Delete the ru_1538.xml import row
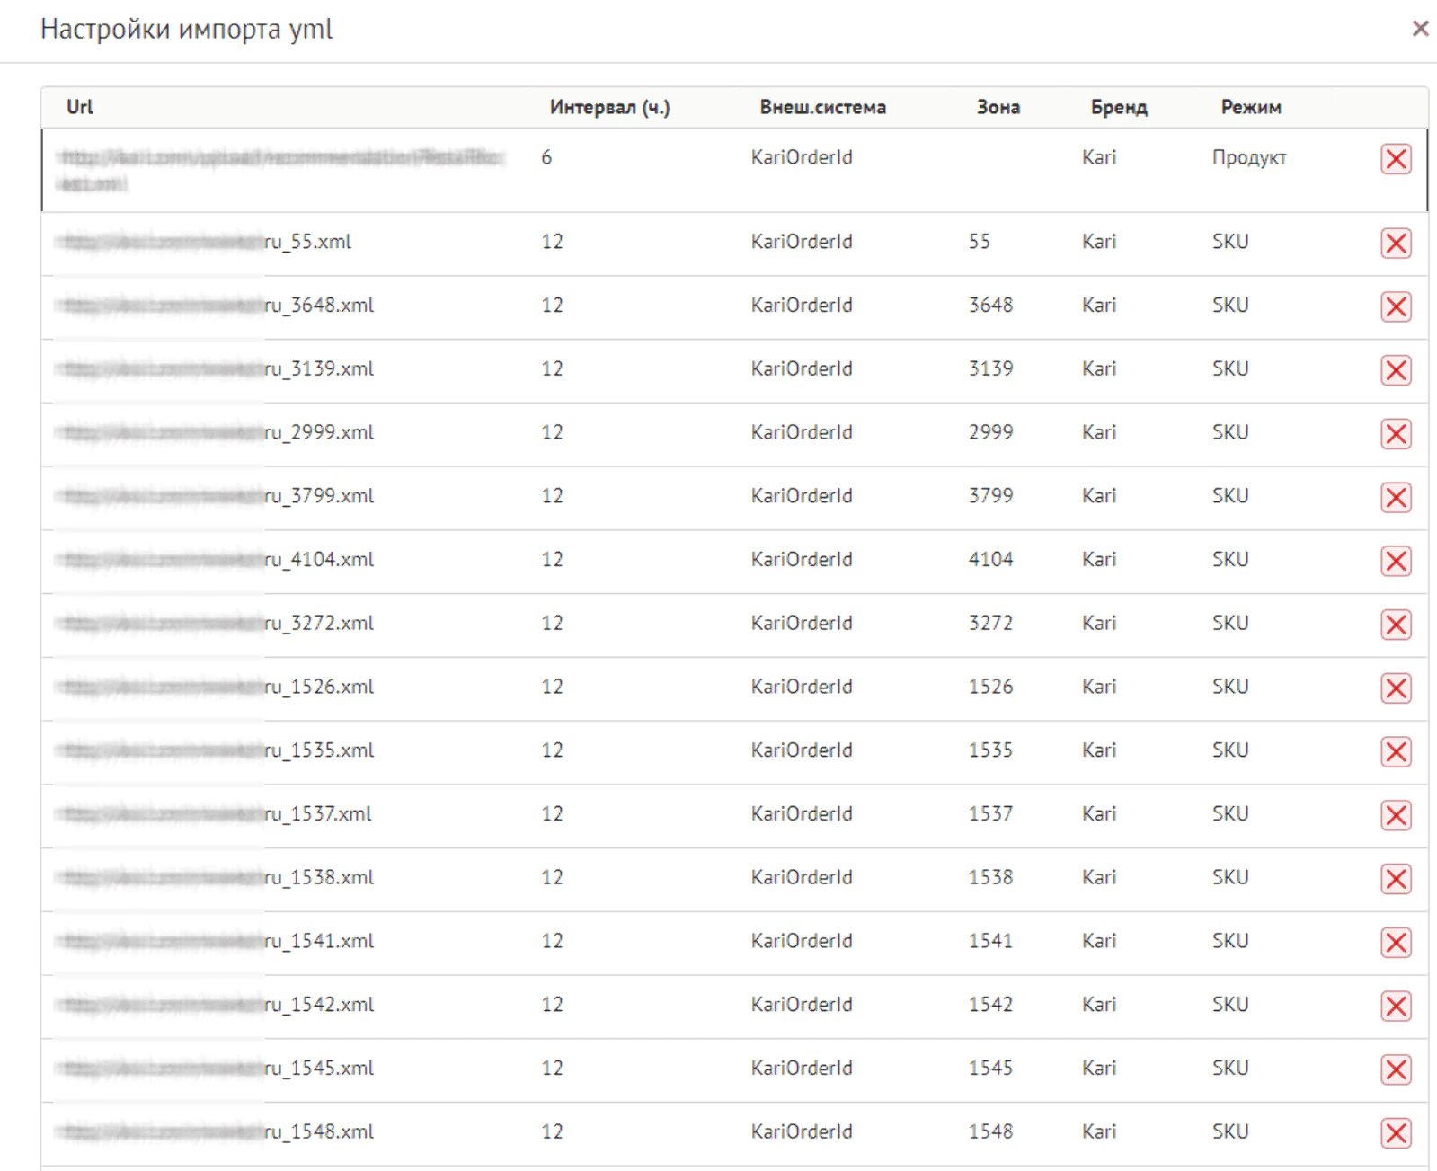 point(1396,879)
